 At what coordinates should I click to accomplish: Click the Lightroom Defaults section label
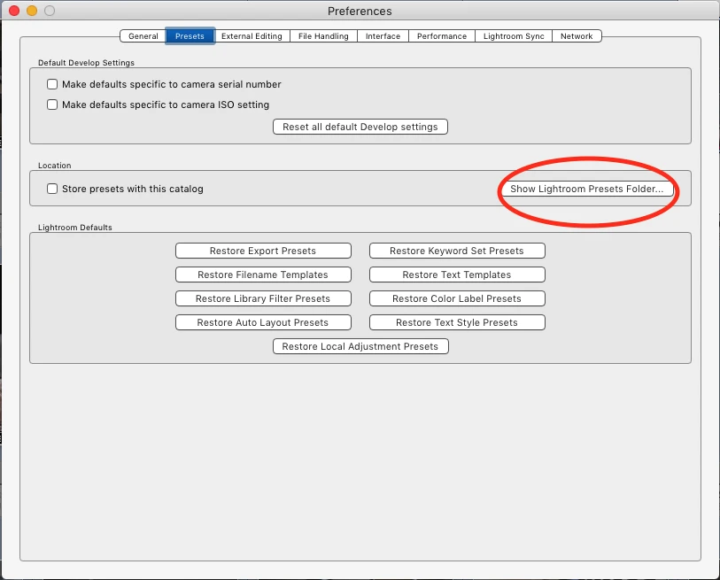(x=75, y=228)
